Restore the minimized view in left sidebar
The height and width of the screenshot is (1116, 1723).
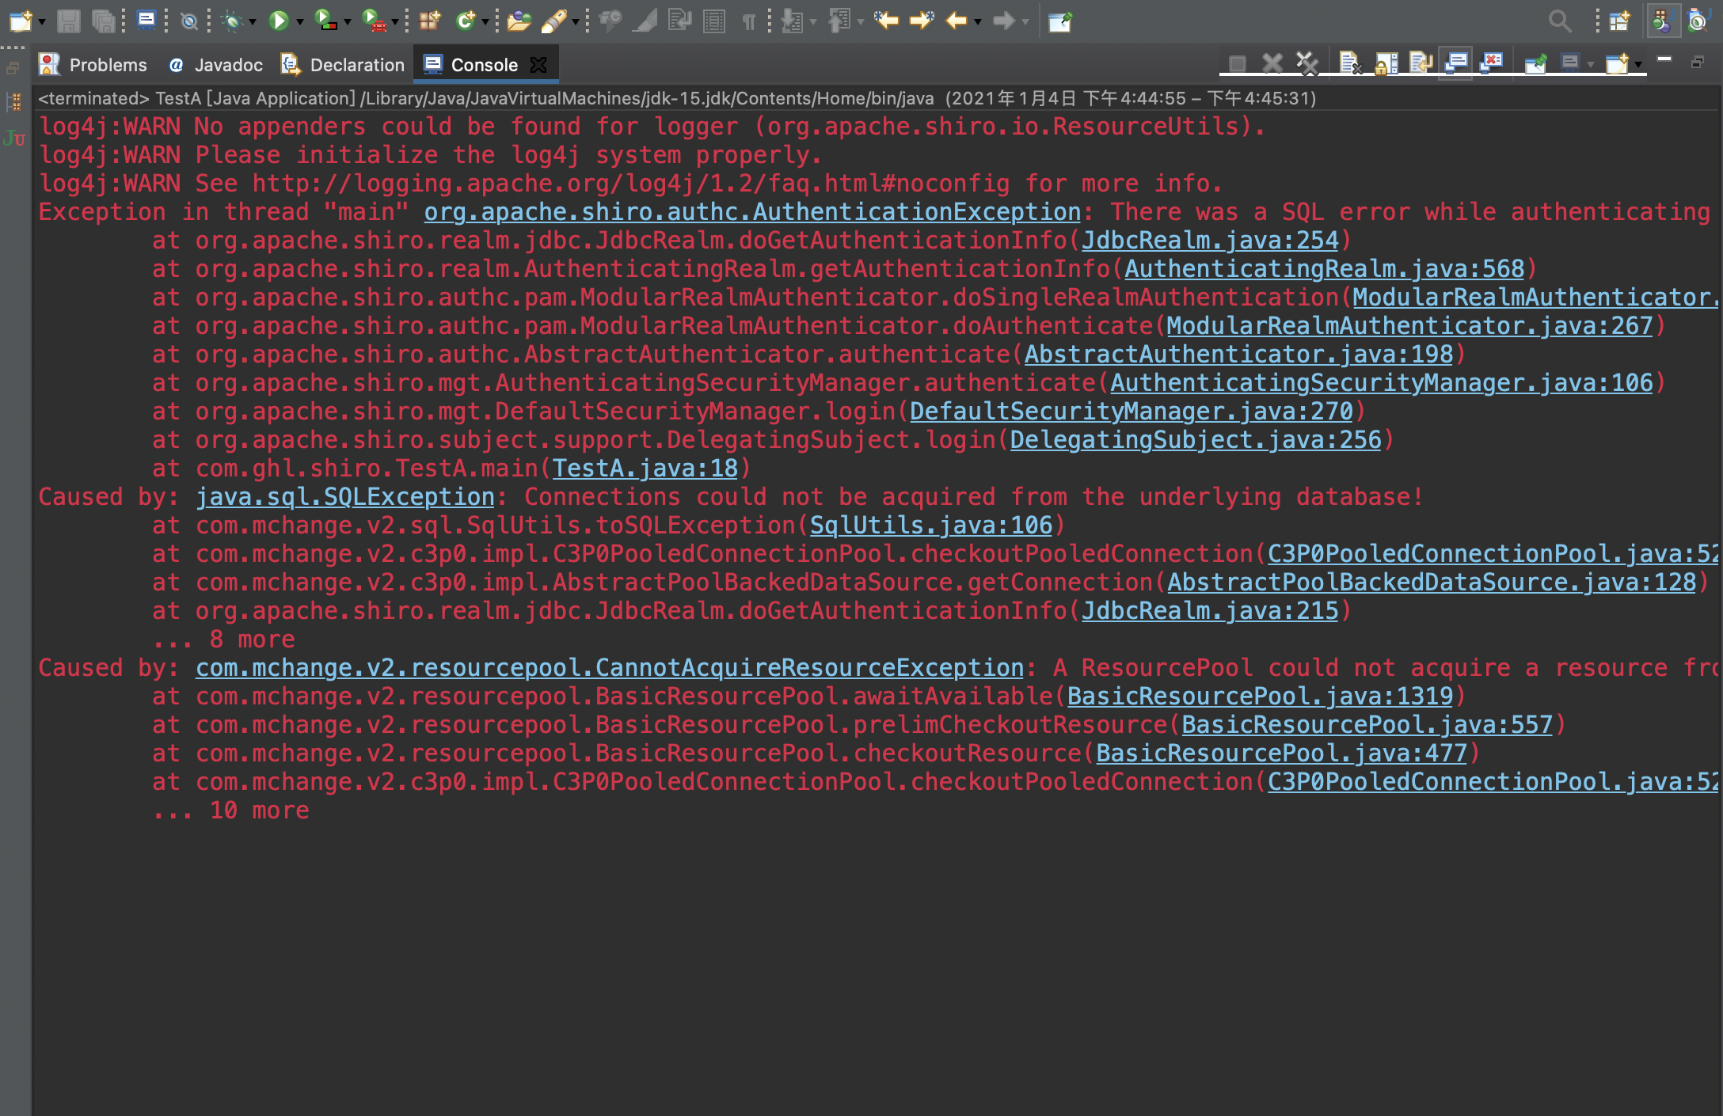(13, 69)
